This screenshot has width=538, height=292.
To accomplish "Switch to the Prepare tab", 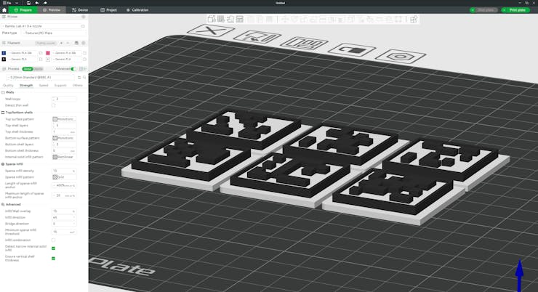I will (x=23, y=10).
